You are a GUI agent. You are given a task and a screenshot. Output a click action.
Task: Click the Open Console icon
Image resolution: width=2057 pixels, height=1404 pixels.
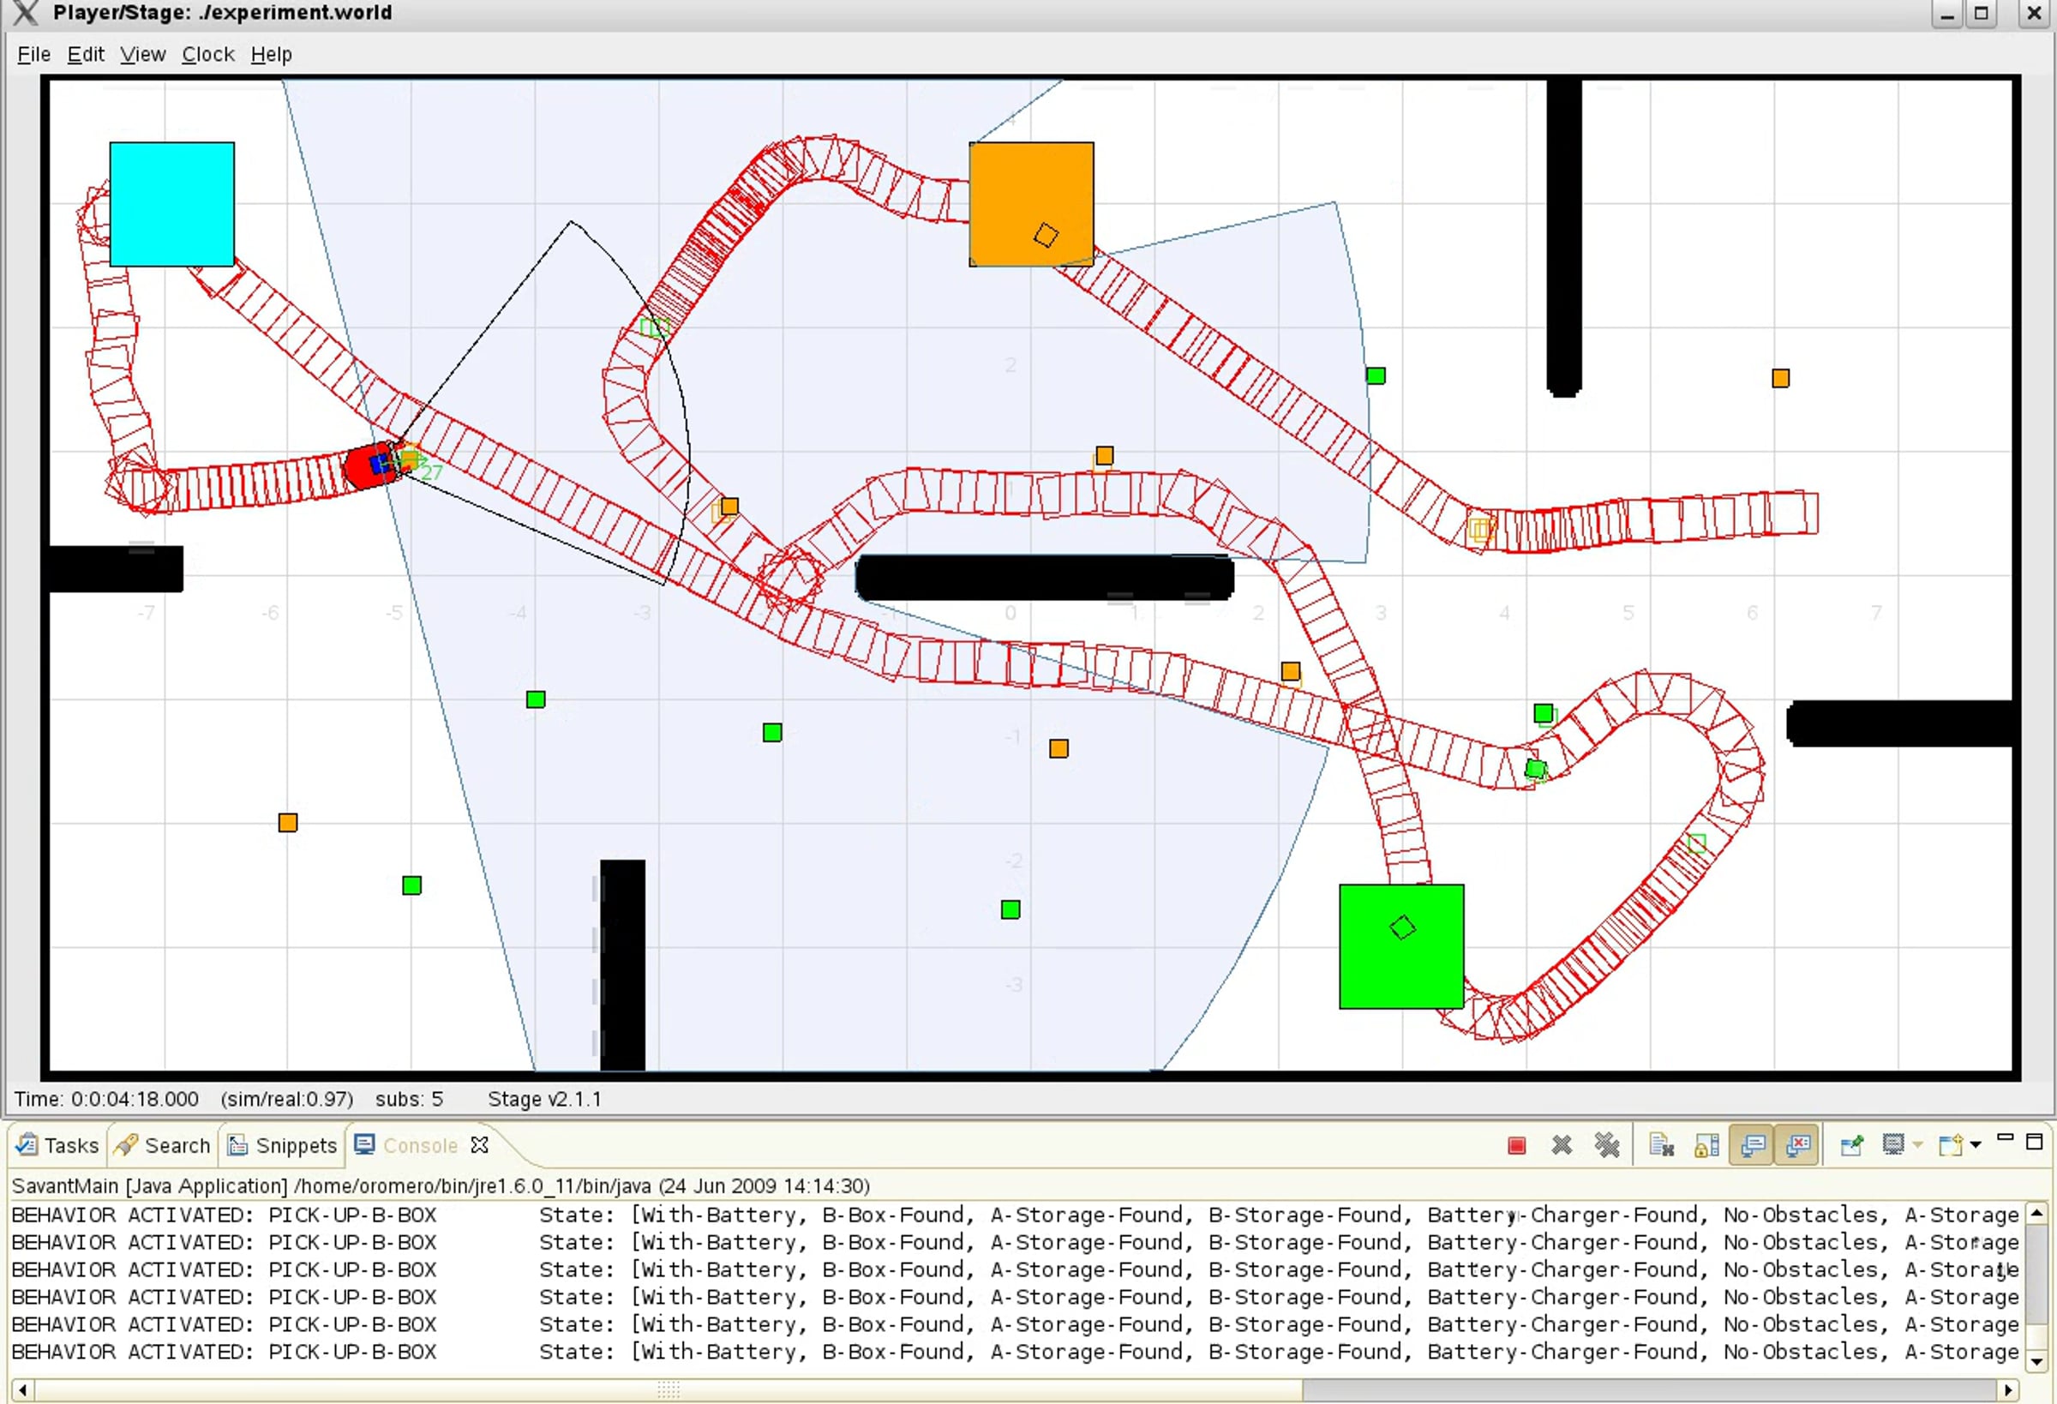pos(1950,1145)
